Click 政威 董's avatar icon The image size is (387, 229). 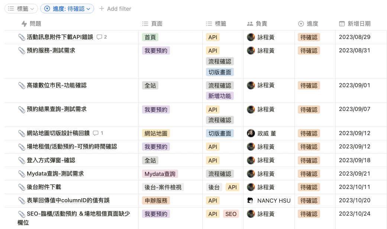click(251, 133)
